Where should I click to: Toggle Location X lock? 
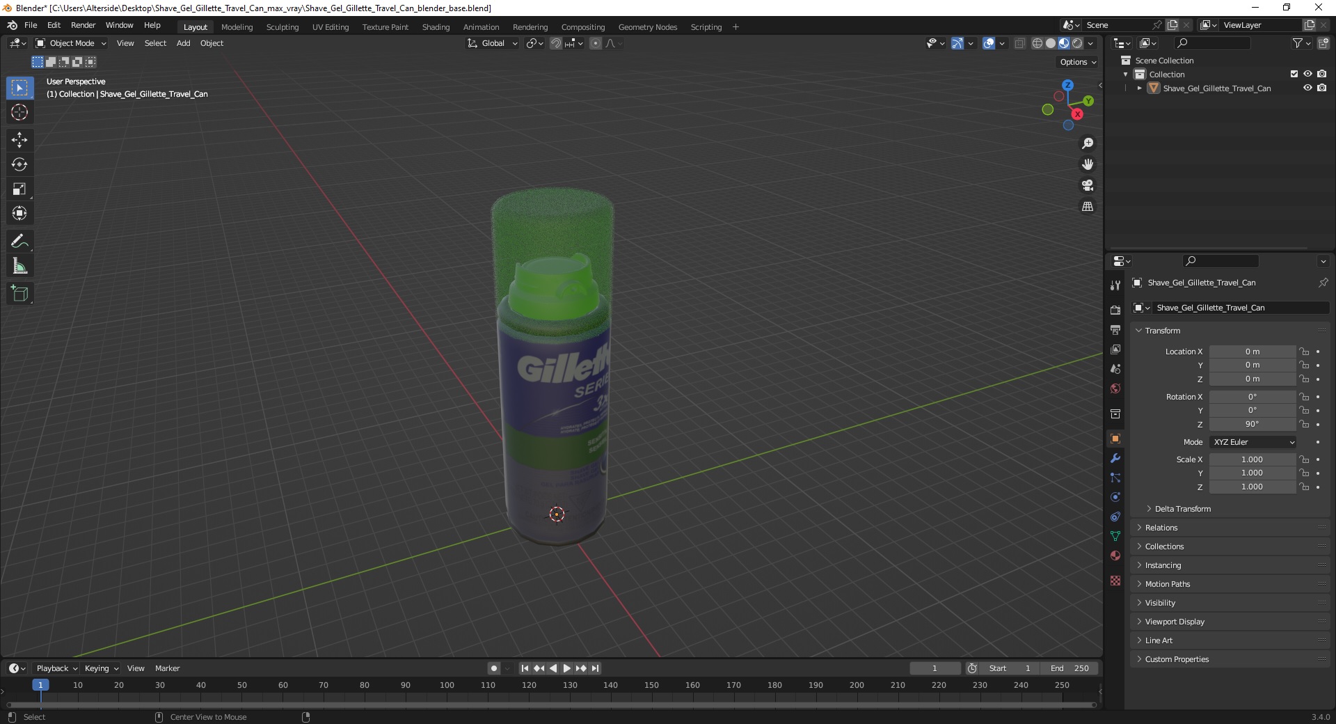click(1304, 352)
